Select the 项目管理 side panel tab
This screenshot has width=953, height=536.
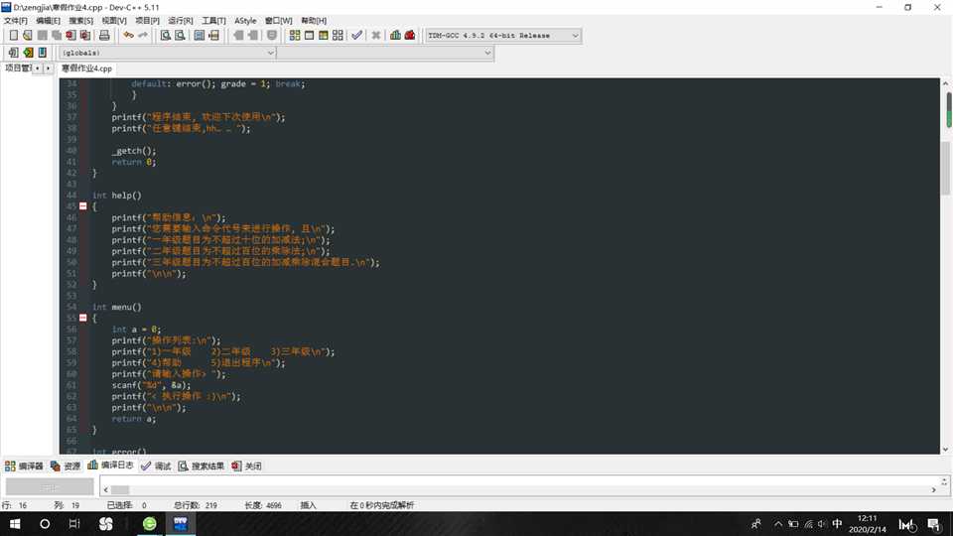coord(17,68)
